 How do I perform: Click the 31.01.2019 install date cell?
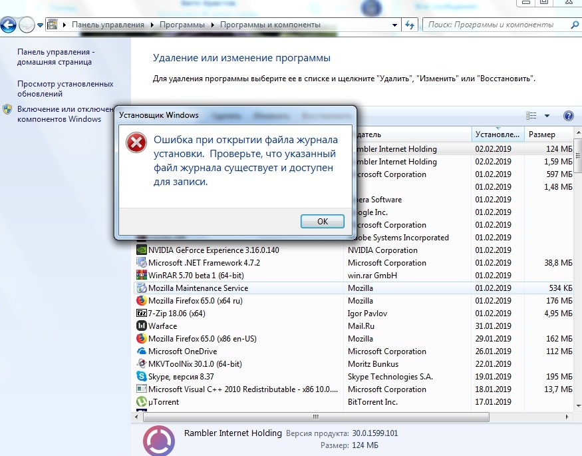[x=493, y=326]
